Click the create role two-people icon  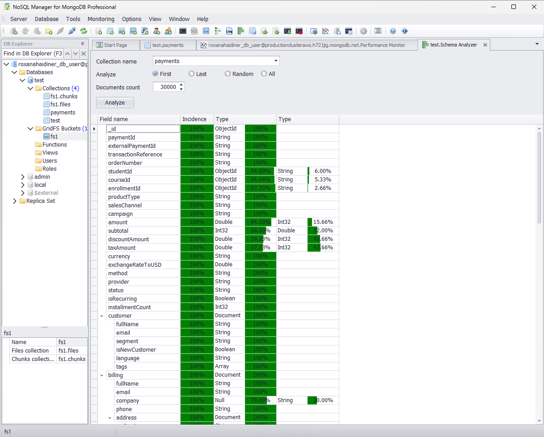click(x=169, y=31)
